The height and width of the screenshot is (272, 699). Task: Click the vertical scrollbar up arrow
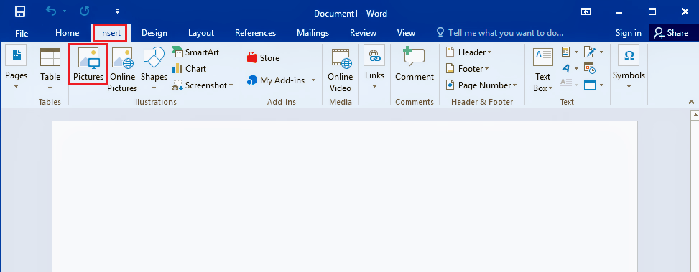coord(695,116)
